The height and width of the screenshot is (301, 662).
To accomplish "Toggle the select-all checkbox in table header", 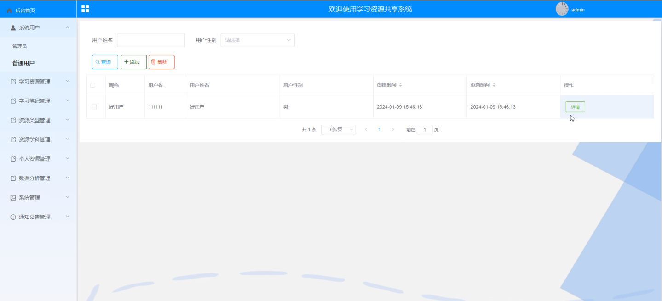I will point(93,85).
